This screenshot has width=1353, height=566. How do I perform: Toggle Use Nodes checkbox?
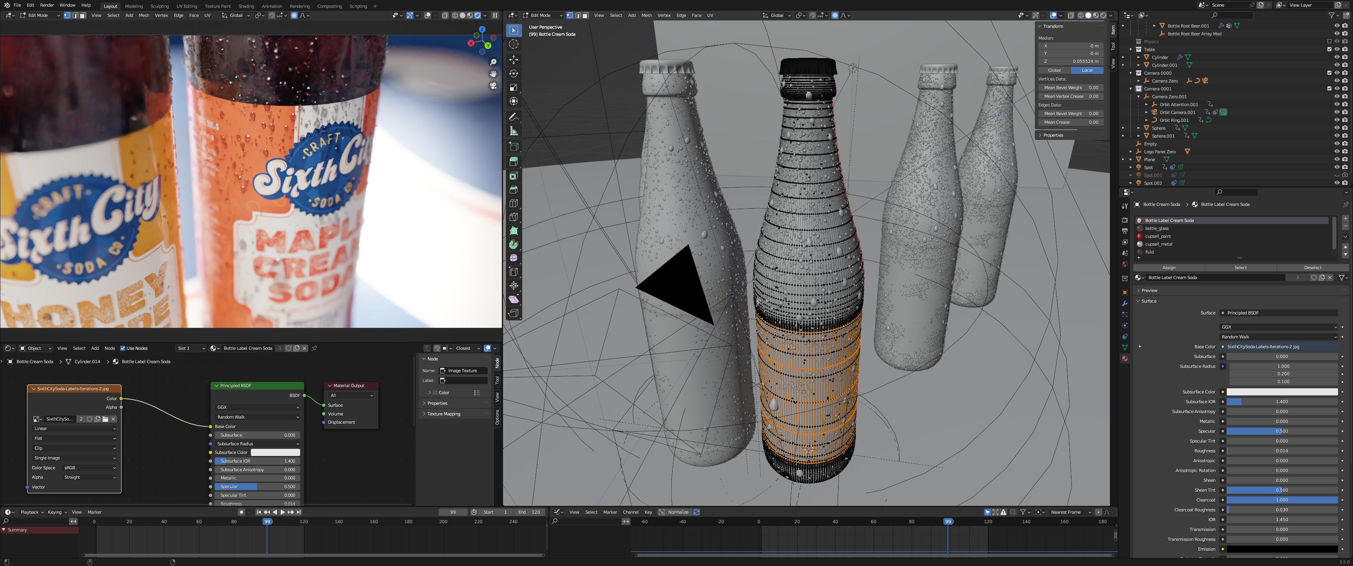tap(122, 348)
